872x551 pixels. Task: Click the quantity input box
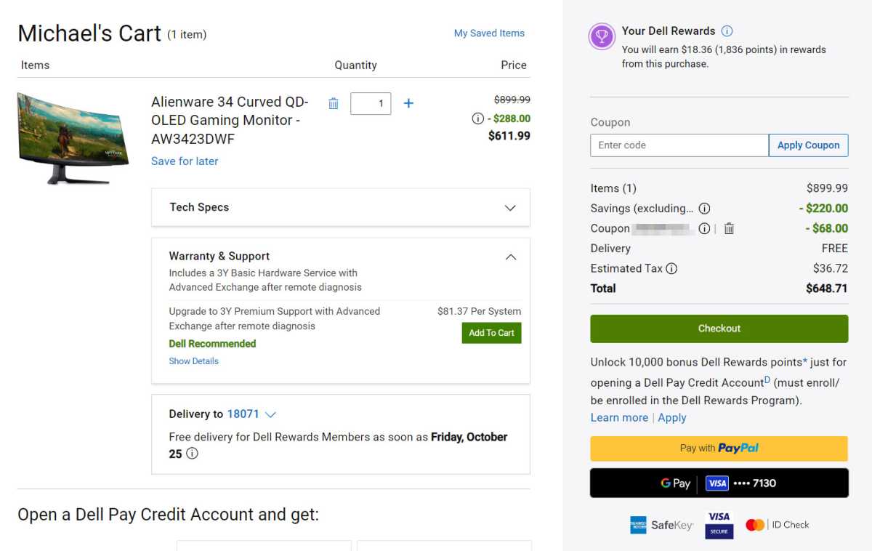point(371,103)
